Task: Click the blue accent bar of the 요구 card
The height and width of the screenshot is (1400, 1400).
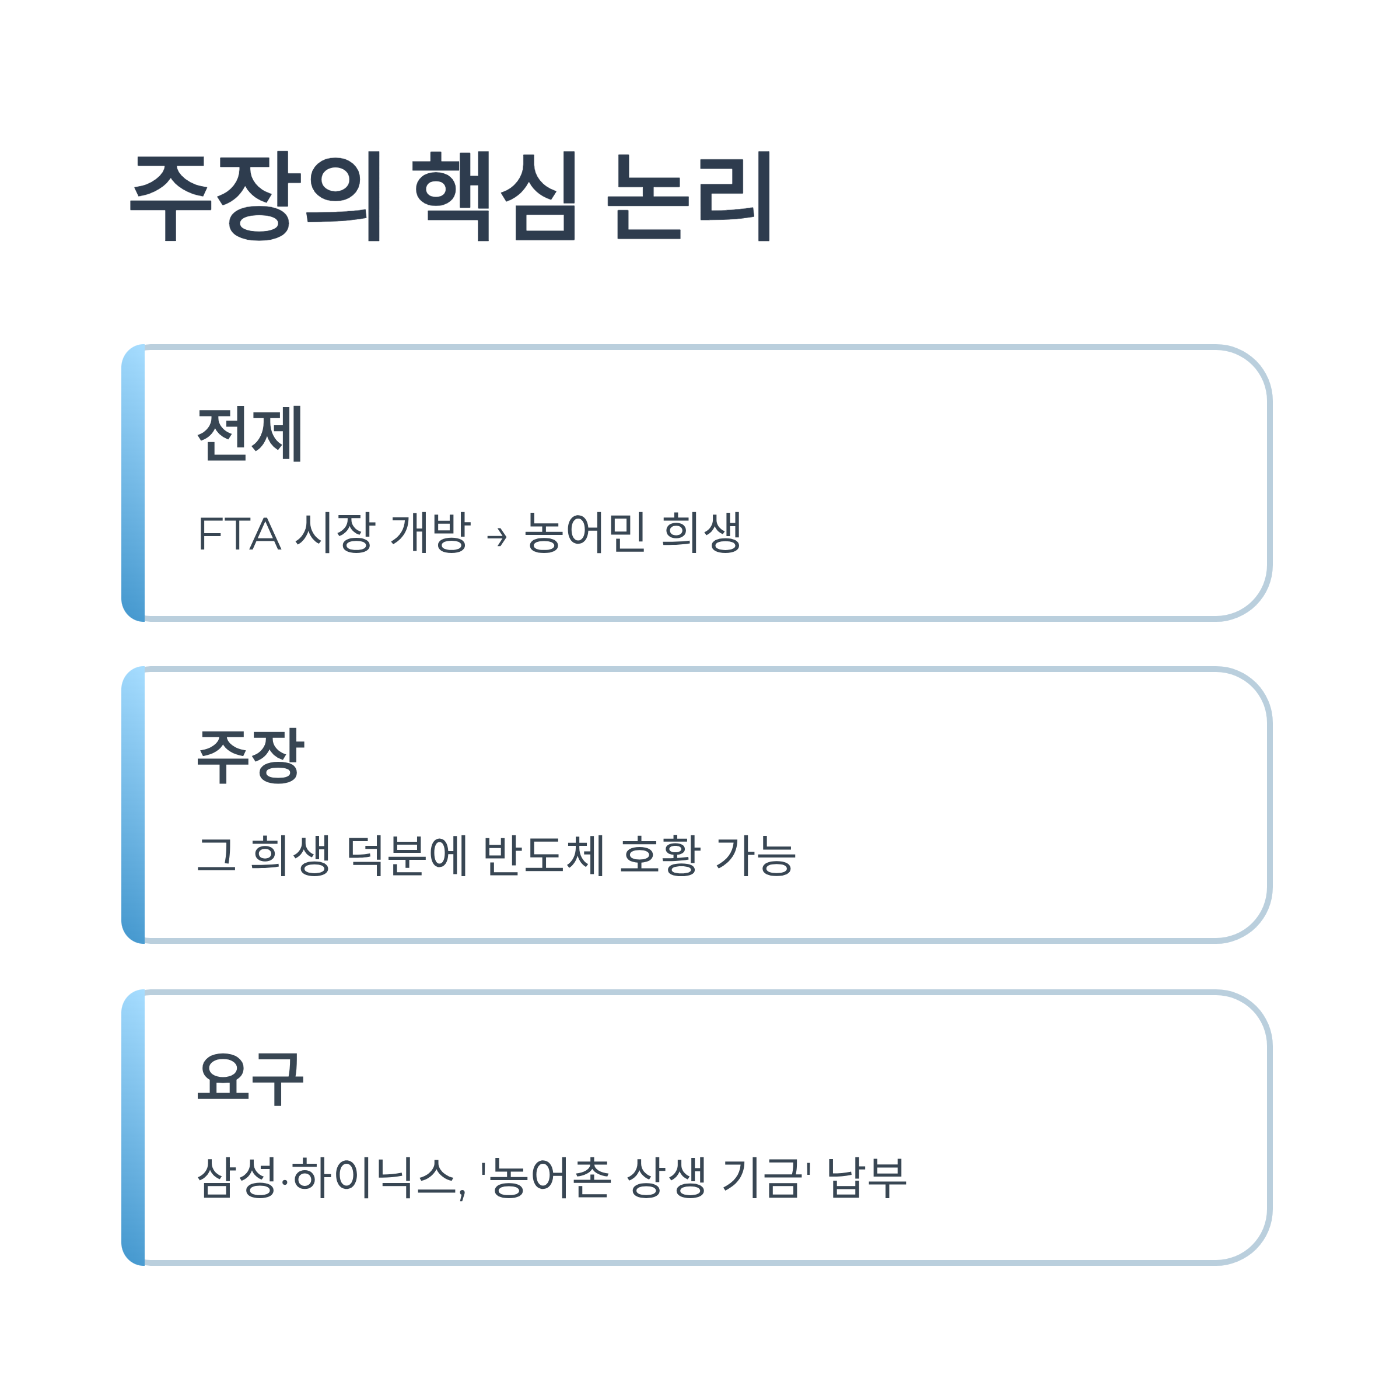Action: pos(134,1128)
